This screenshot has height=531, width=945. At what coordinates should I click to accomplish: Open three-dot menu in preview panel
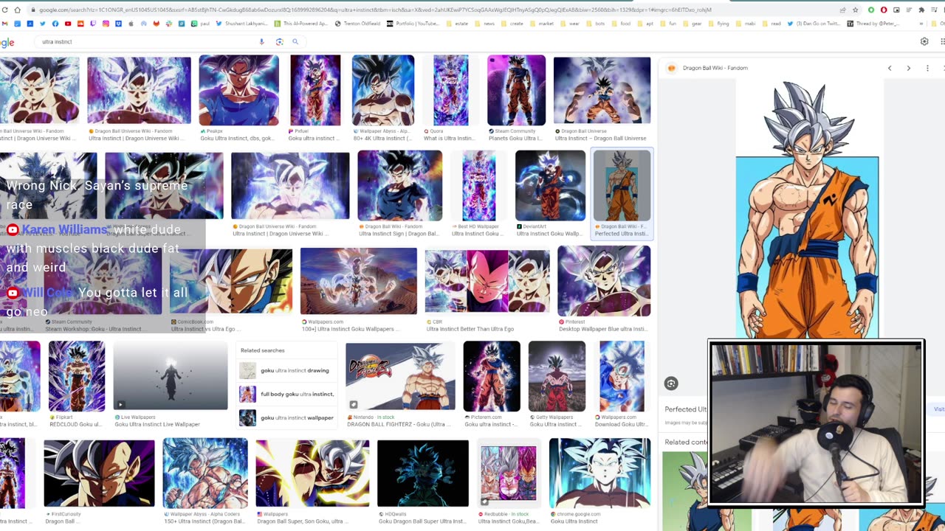tap(927, 68)
